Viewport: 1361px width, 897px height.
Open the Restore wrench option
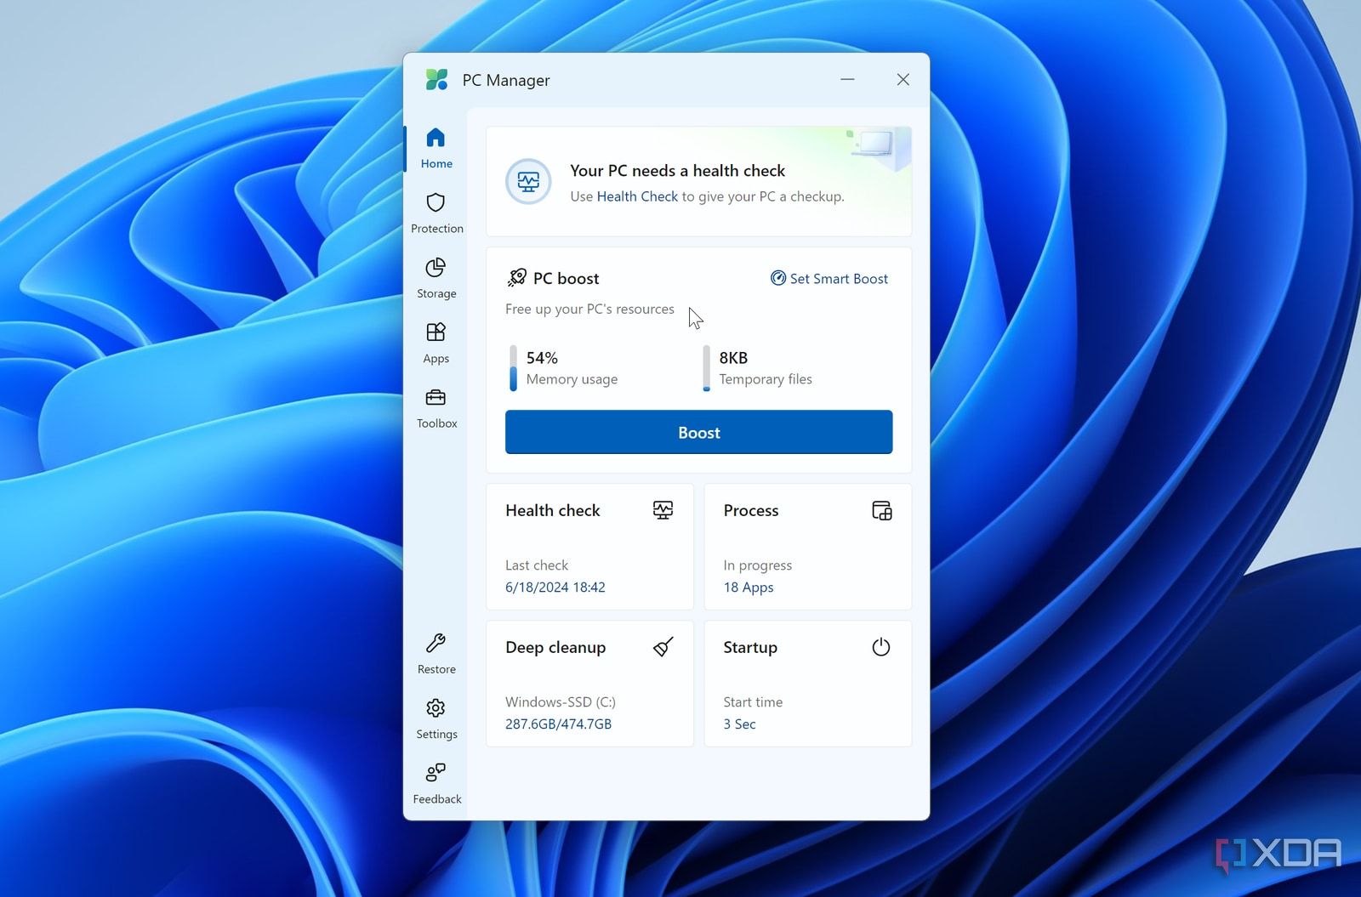[x=436, y=654]
